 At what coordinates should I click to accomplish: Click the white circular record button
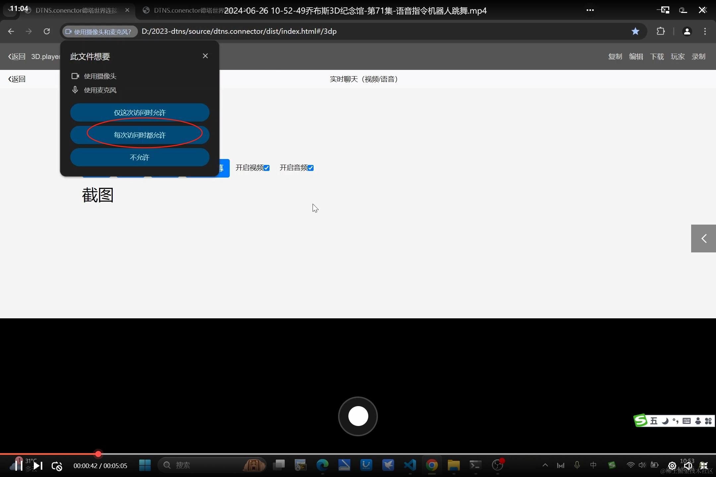(x=358, y=416)
